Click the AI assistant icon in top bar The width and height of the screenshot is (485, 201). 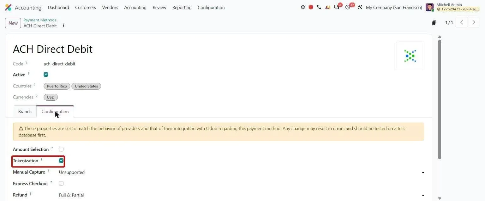[x=327, y=7]
